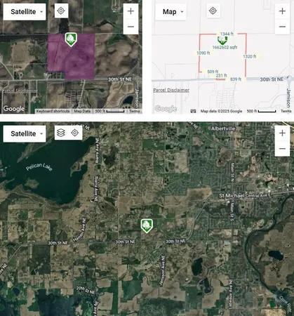Click the layers stack icon in bottom map
The width and height of the screenshot is (294, 316).
61,133
